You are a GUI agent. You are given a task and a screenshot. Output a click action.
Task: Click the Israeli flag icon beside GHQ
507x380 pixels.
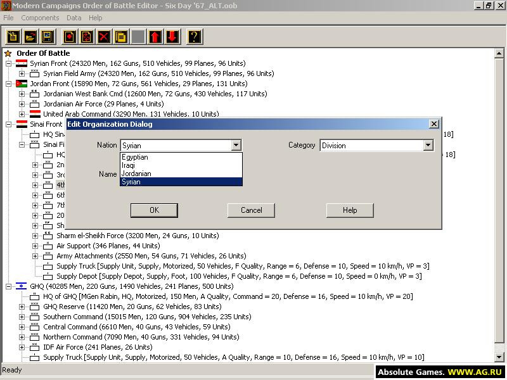coord(22,286)
